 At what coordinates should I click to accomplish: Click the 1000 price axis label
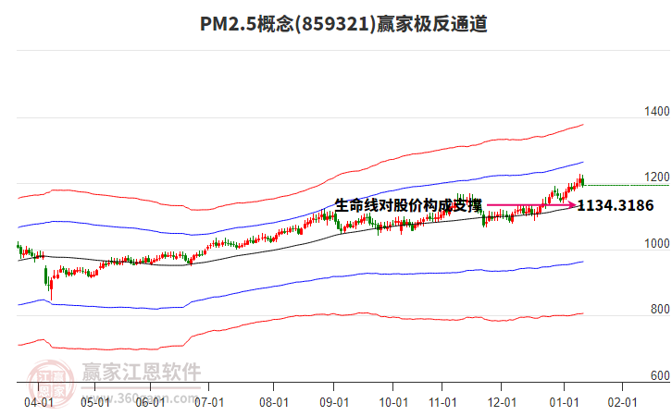656,243
